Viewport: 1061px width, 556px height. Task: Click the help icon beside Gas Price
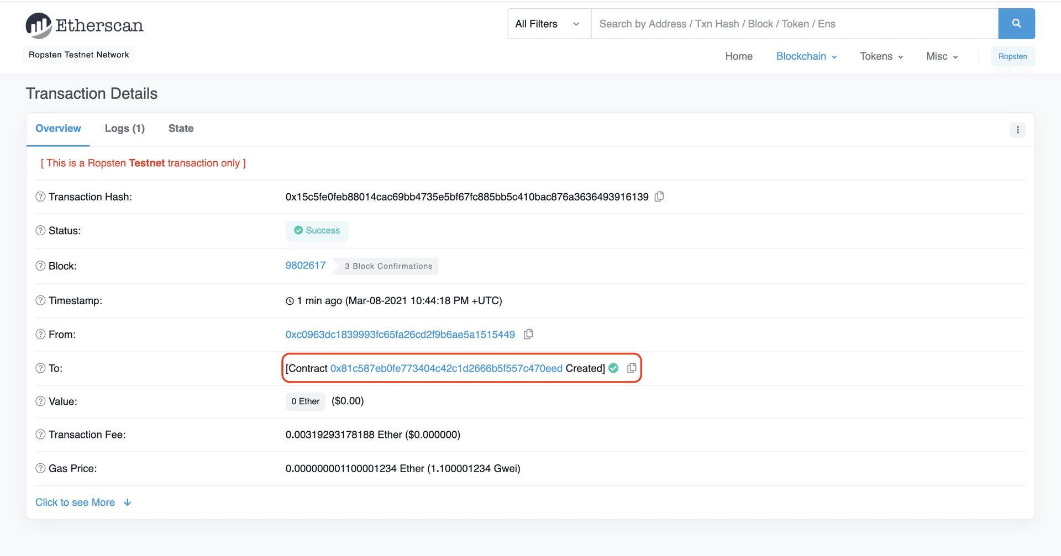click(40, 468)
